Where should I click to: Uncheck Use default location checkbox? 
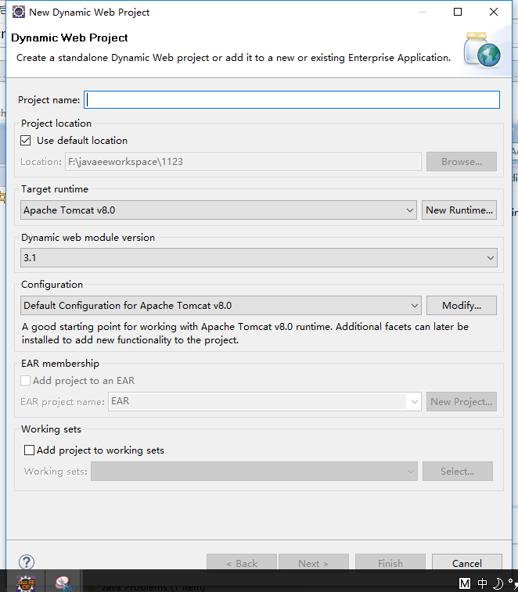point(25,141)
